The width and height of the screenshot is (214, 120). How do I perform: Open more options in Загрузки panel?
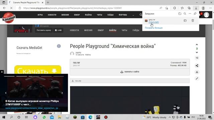190,14
